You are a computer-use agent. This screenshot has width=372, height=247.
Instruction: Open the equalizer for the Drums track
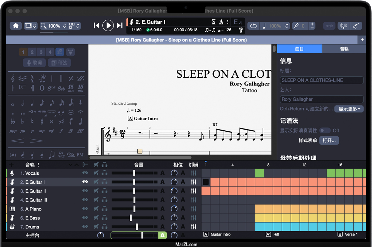(194, 227)
